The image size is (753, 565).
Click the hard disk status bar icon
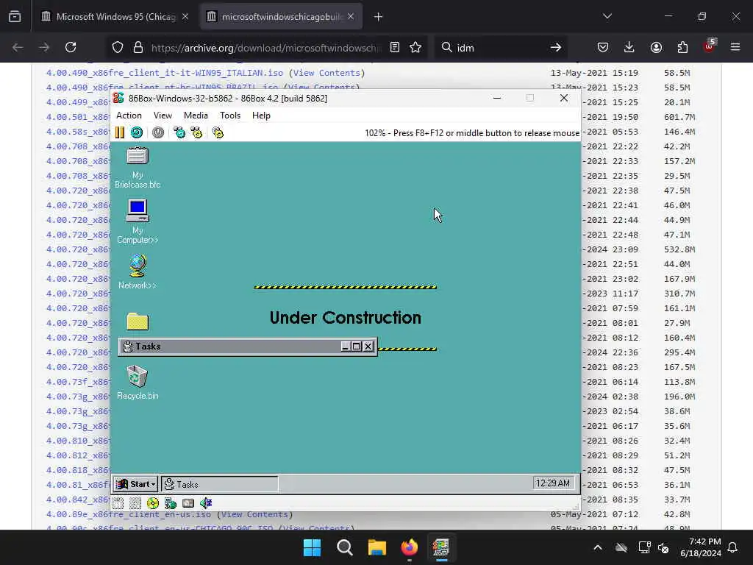pos(188,503)
